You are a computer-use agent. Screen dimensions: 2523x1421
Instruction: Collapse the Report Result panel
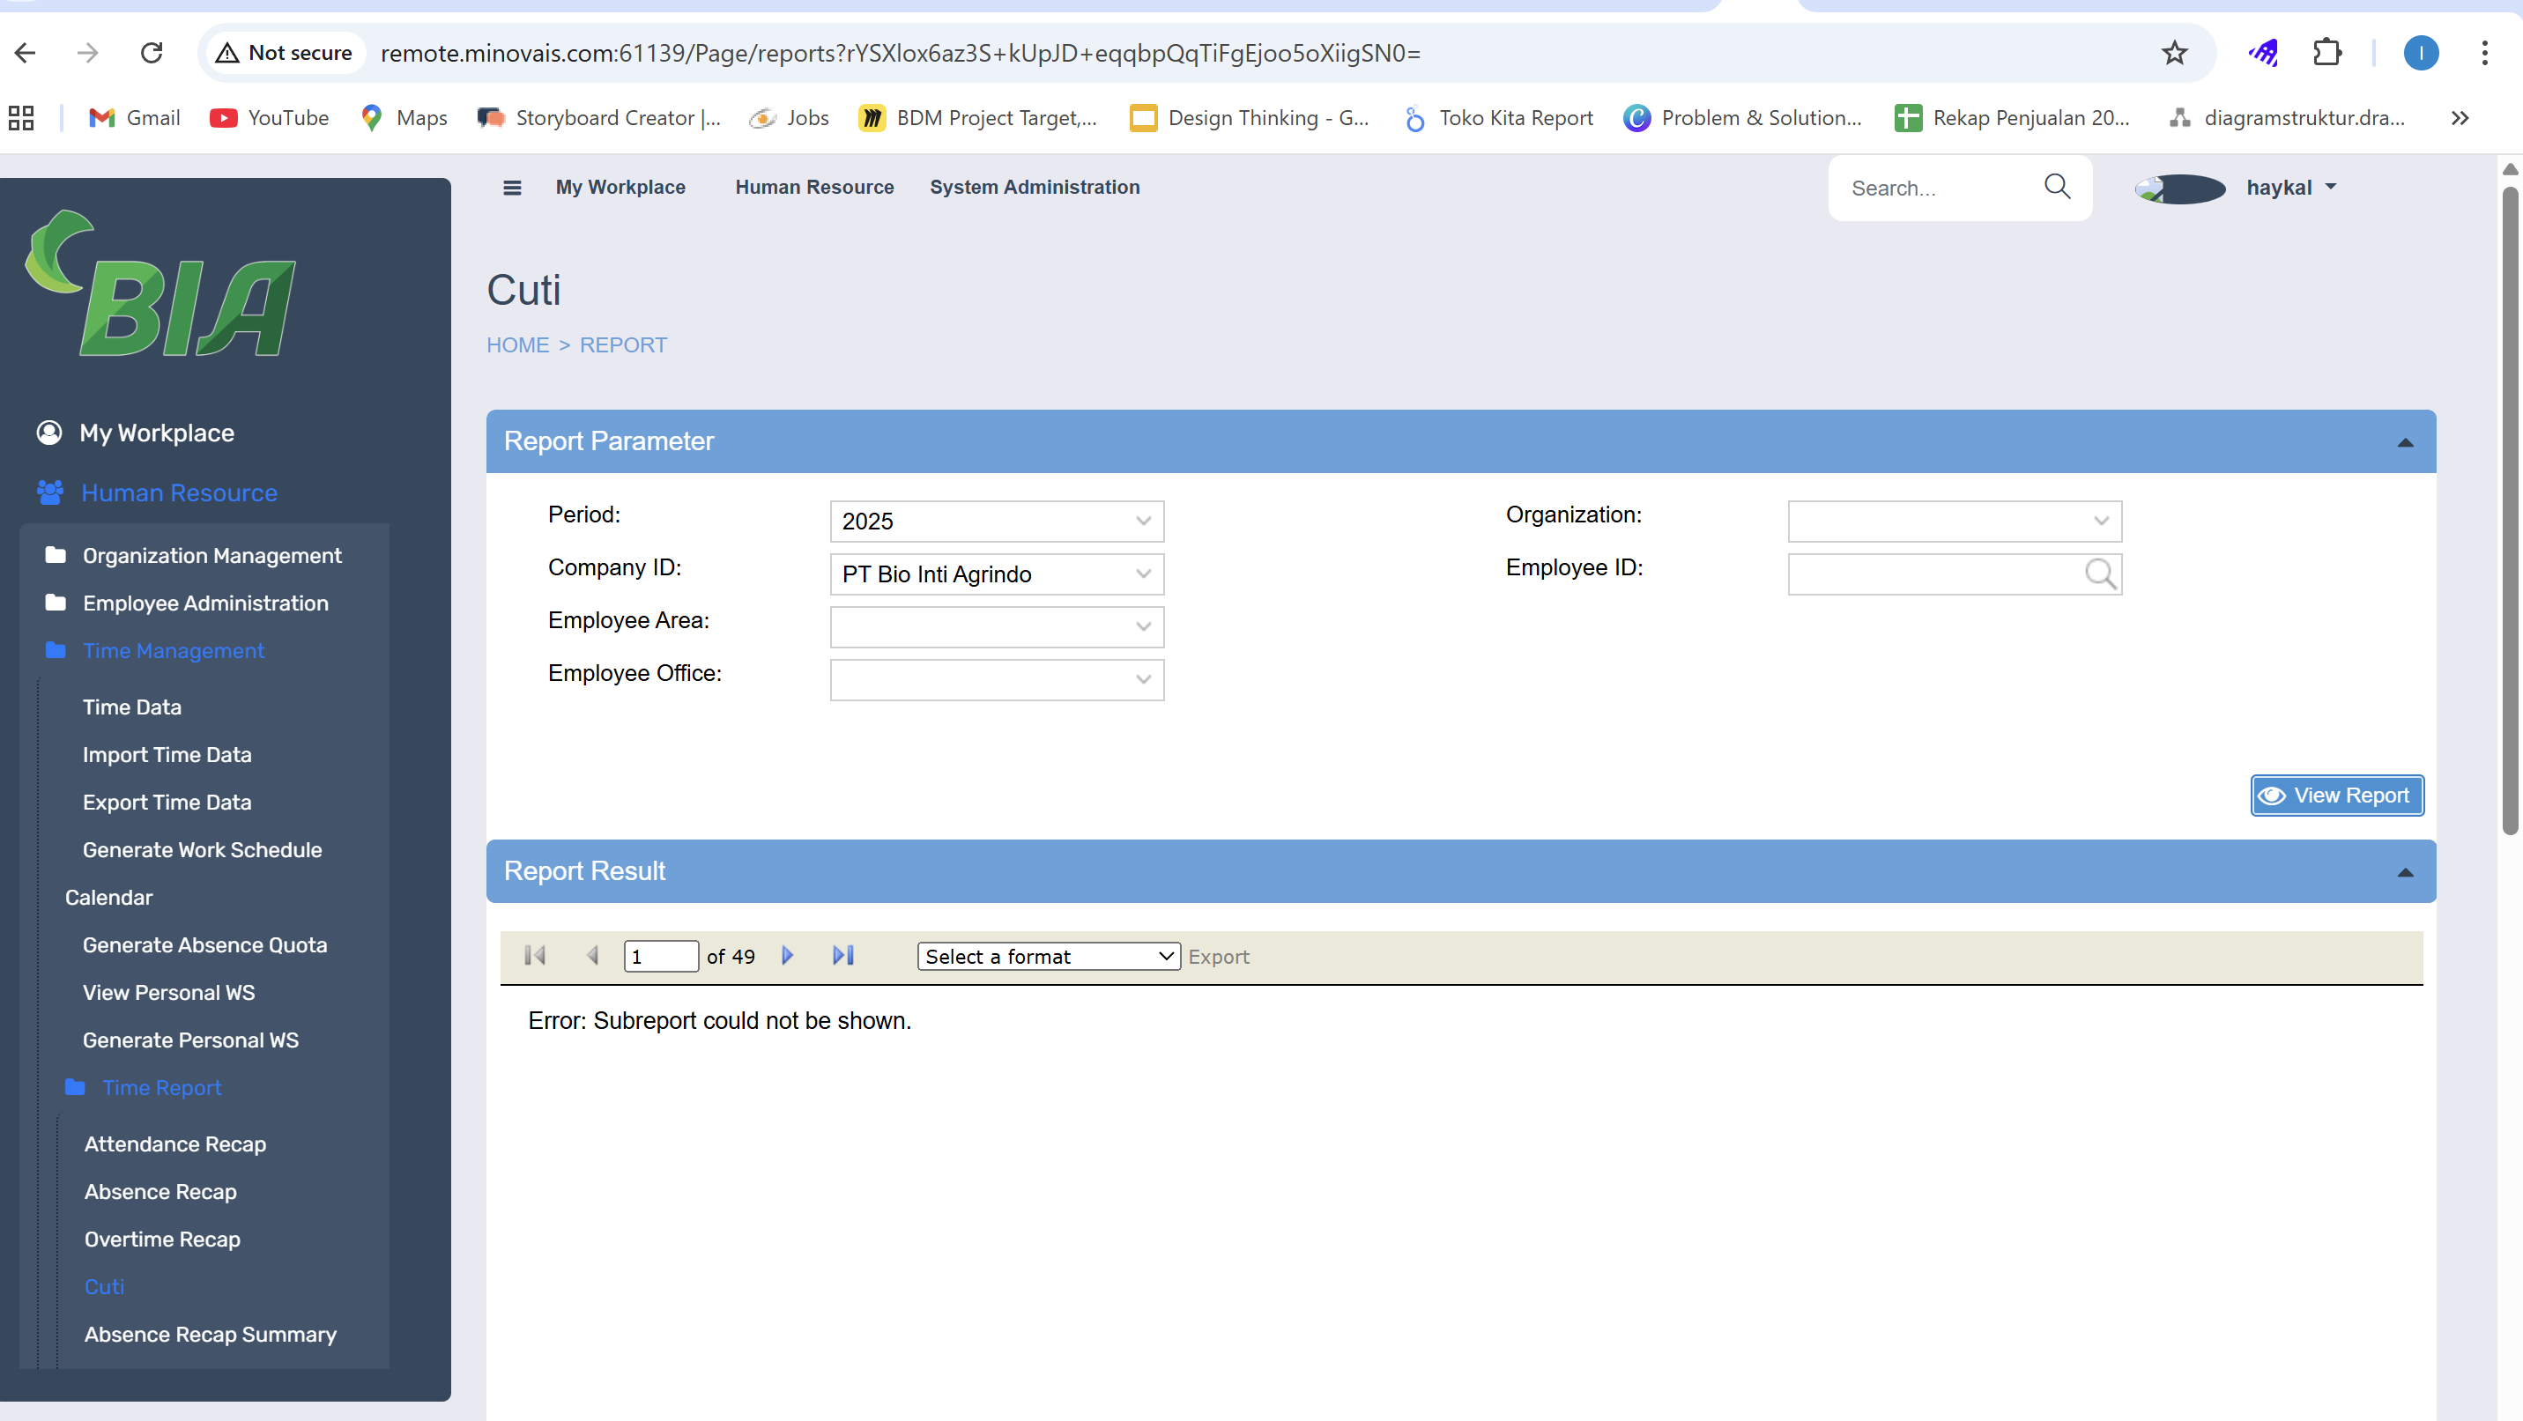2405,872
